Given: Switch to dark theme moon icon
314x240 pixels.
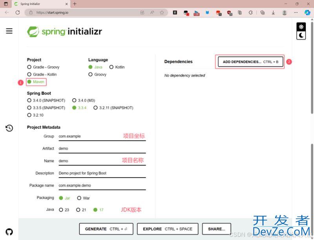Looking at the screenshot, I should [x=301, y=35].
